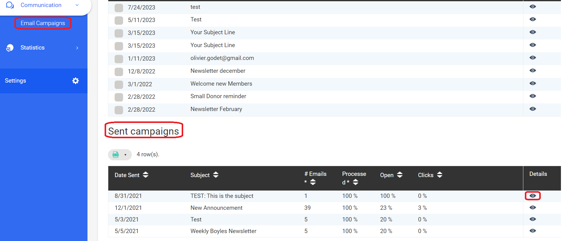This screenshot has width=564, height=241.
Task: Click the Excel export icon
Action: point(116,155)
